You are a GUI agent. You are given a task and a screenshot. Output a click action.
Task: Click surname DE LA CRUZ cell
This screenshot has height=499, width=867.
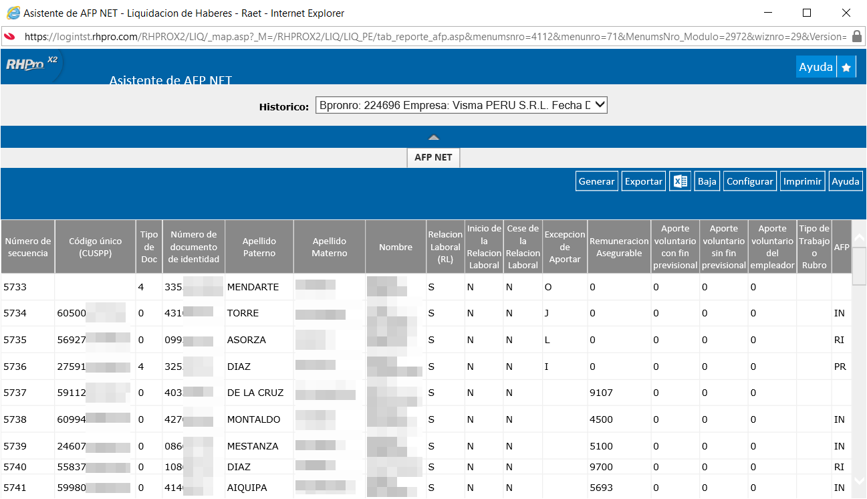[x=259, y=393]
